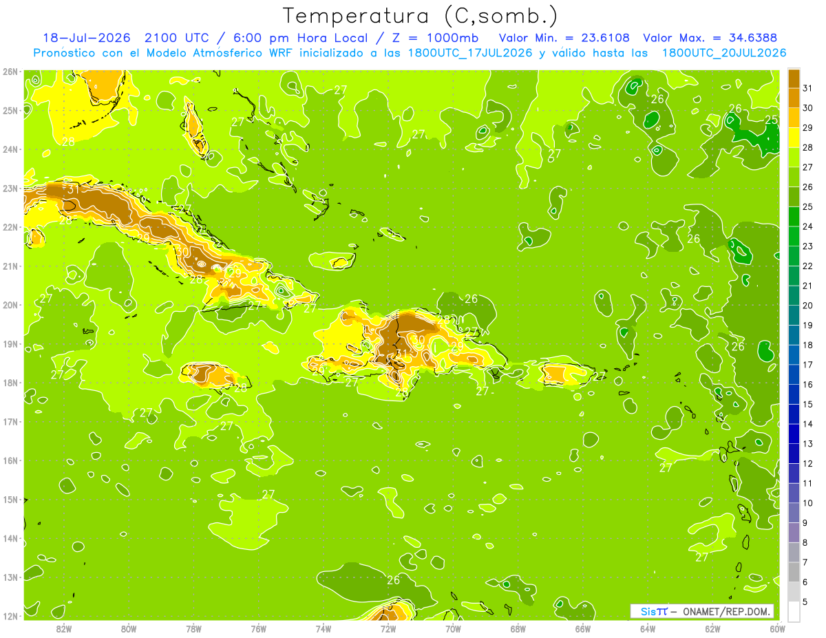Click the longitude label 60W

(778, 628)
